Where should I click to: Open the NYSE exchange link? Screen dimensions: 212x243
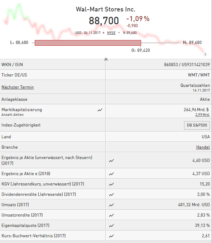click(x=111, y=33)
